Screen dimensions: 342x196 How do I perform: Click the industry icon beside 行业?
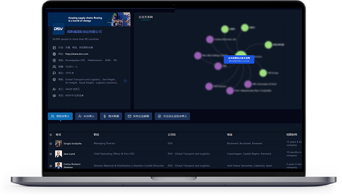[x=54, y=48]
